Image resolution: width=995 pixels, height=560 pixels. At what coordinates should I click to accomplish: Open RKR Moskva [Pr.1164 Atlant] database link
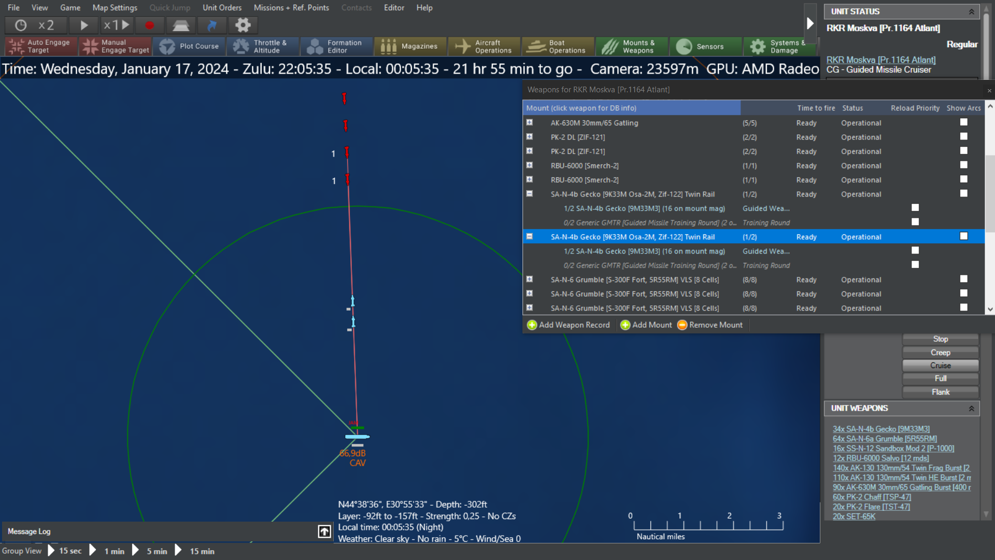(881, 60)
